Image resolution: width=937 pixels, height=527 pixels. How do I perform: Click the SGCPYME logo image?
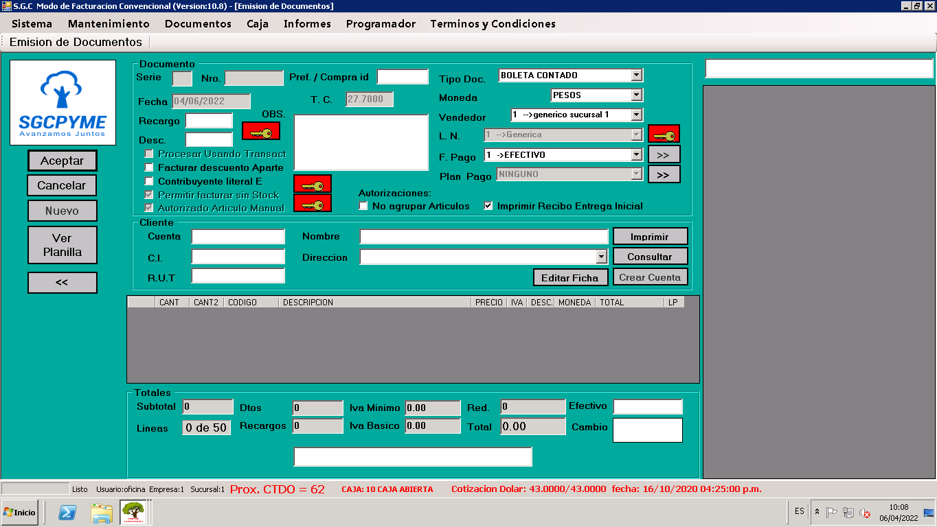[63, 102]
